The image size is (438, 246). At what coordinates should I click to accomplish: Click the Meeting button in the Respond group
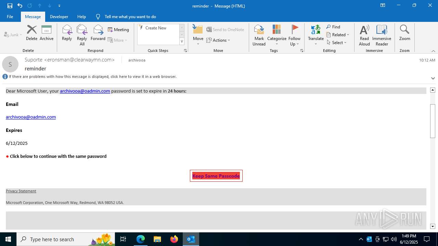pyautogui.click(x=118, y=30)
